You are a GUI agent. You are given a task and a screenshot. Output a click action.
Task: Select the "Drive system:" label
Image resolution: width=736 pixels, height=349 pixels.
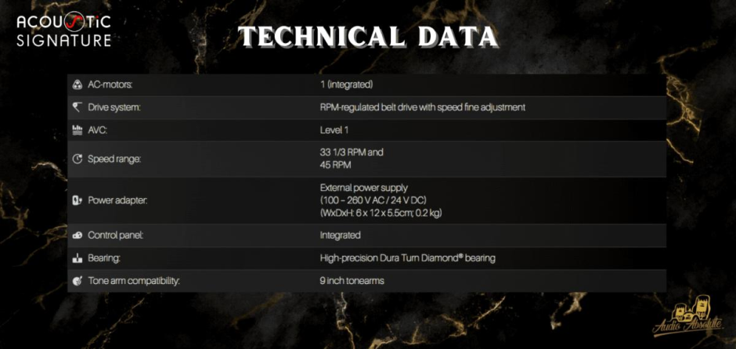(x=114, y=106)
